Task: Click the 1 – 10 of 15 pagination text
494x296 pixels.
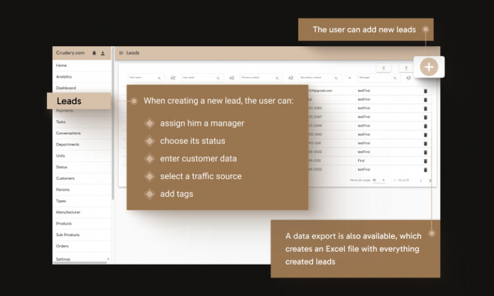Action: [x=401, y=180]
